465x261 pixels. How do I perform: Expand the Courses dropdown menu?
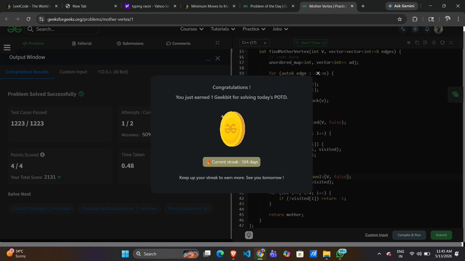pyautogui.click(x=191, y=29)
